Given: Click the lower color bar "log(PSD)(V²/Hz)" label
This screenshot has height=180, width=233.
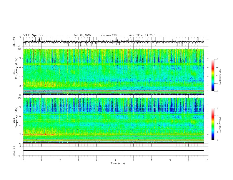Looking at the screenshot, I should point(220,125).
